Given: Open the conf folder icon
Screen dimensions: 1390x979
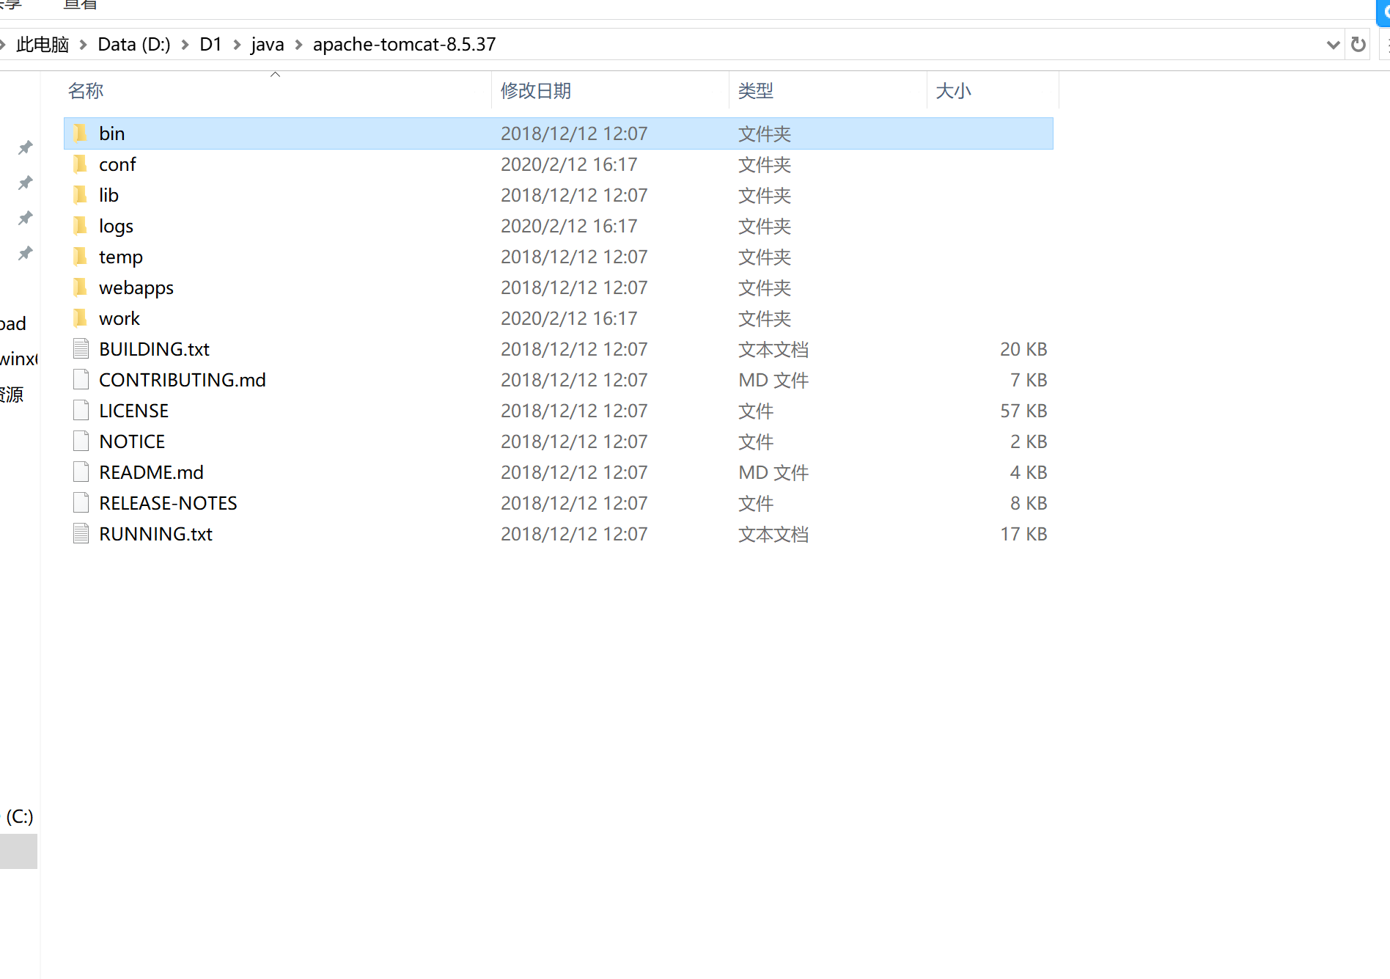Looking at the screenshot, I should (x=81, y=164).
